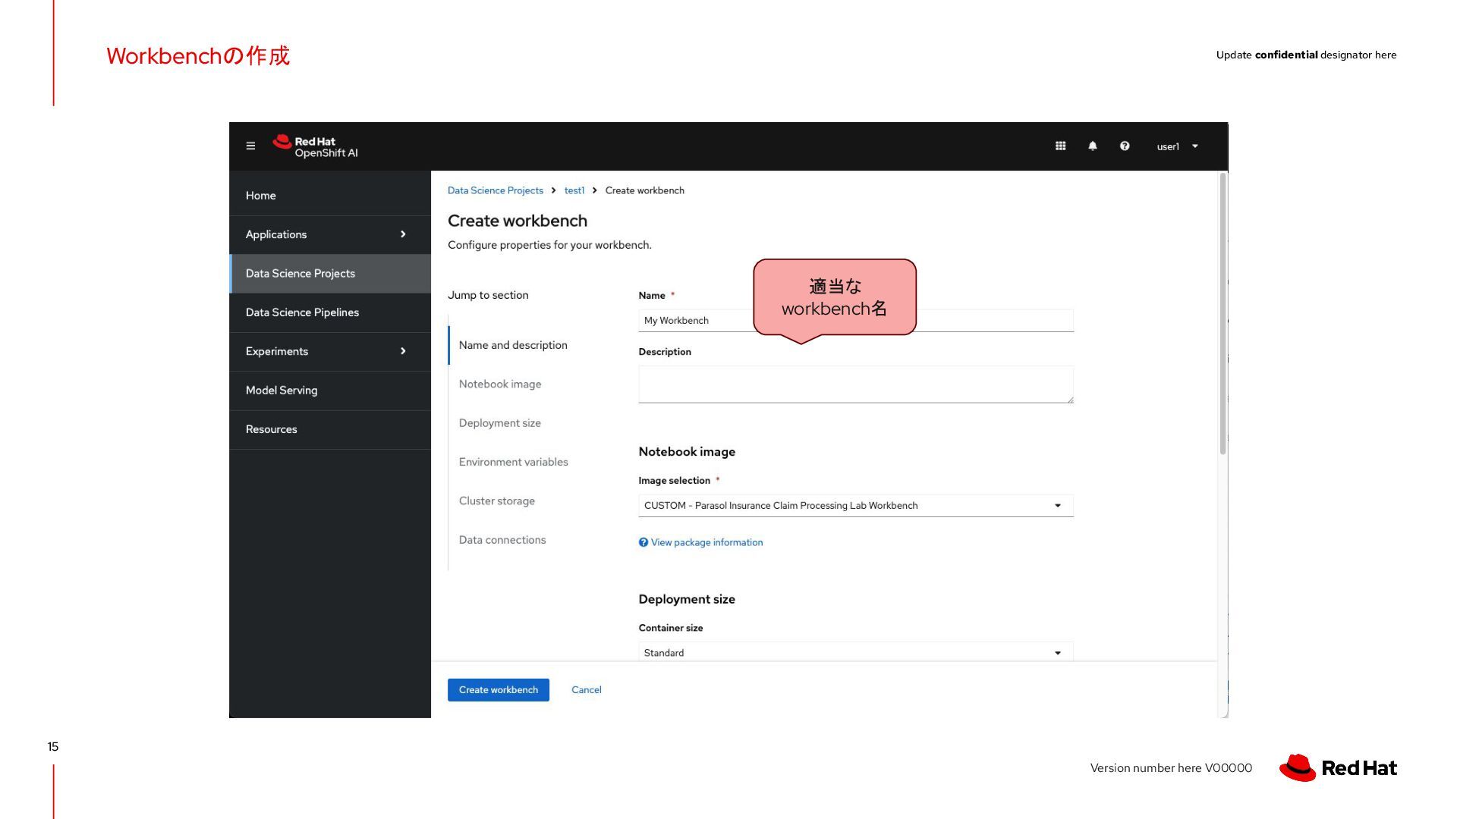1457x819 pixels.
Task: Open Data Science Pipelines in sidebar
Action: point(330,312)
